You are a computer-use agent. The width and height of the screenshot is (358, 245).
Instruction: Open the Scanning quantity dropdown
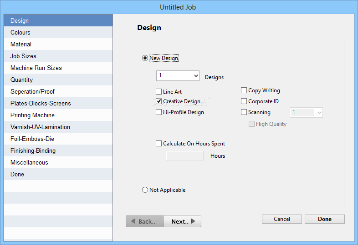306,112
